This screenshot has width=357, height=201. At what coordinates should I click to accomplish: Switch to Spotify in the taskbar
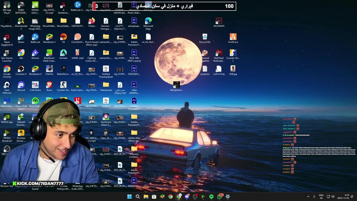211,197
